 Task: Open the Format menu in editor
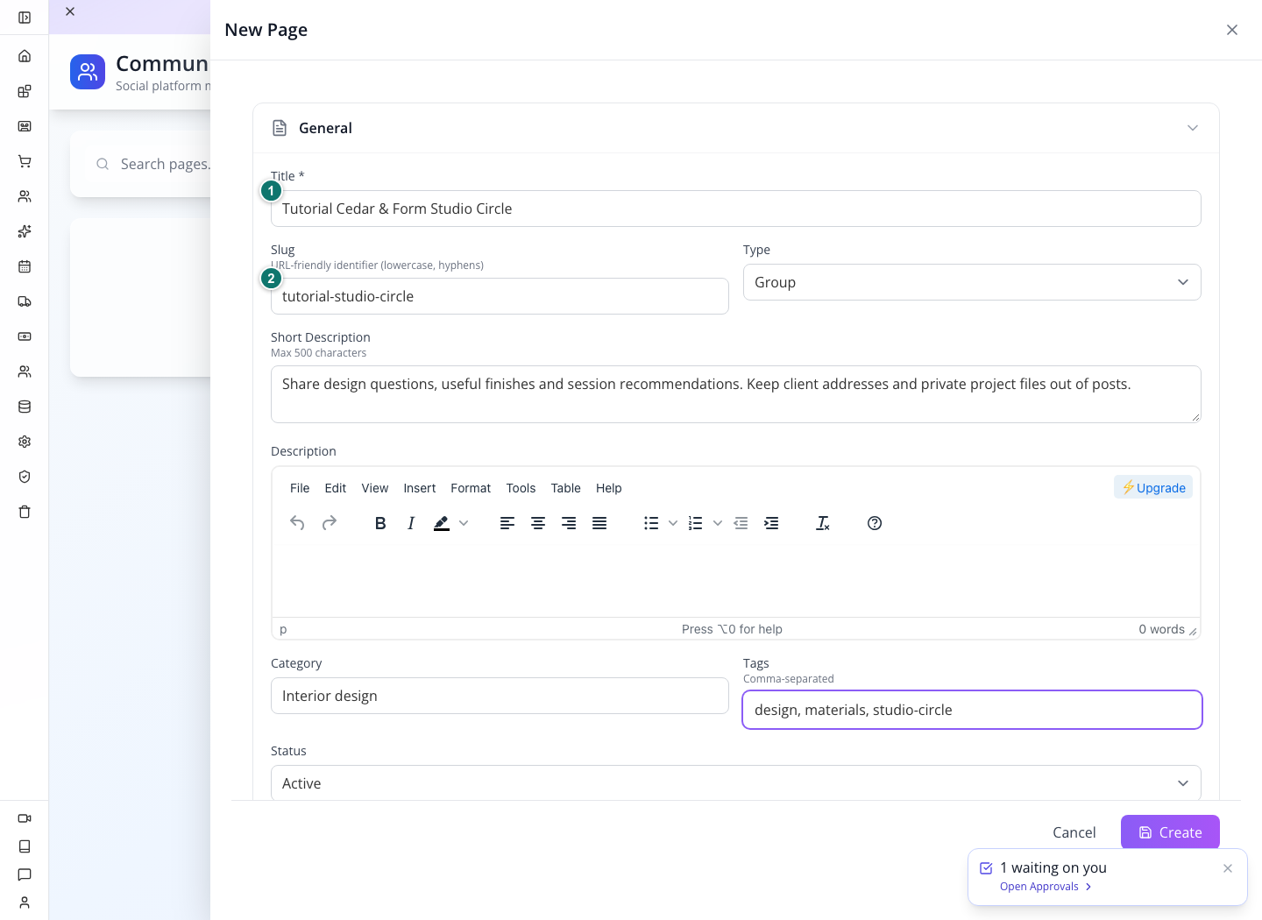(x=471, y=488)
